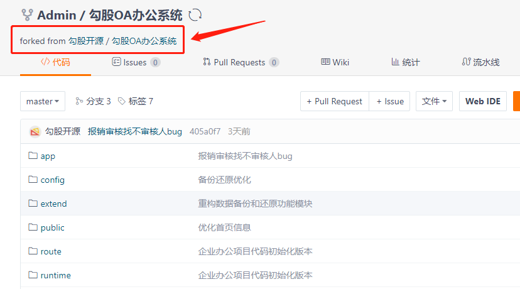Click the folder icon for public
Screen dimensions: 520x289
click(x=33, y=227)
